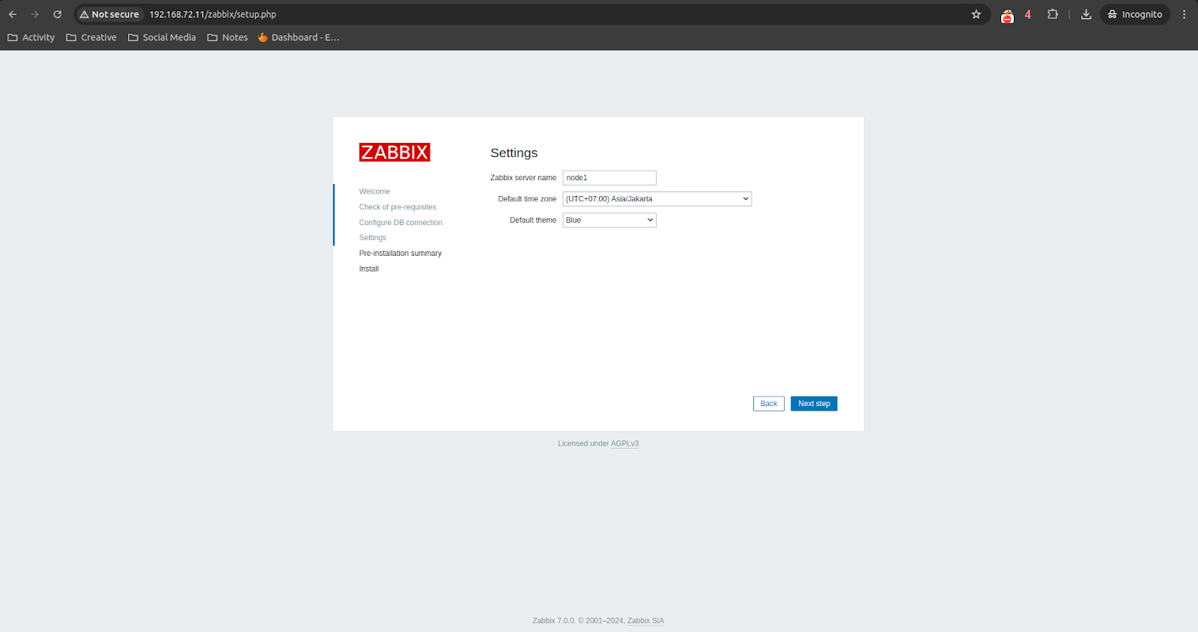Select Configure DB connection step
This screenshot has height=632, width=1198.
point(401,223)
